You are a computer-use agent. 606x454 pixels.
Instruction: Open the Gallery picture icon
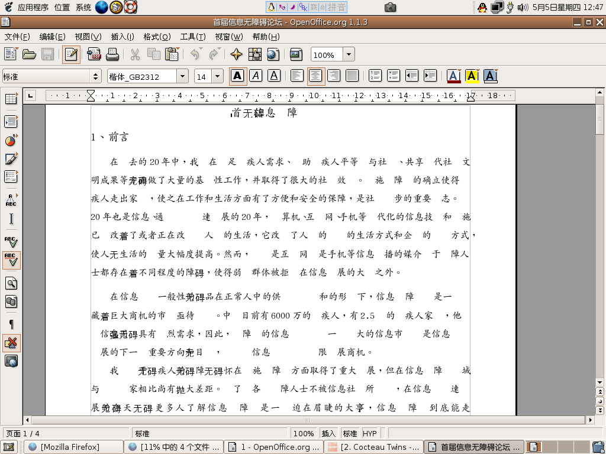click(x=296, y=54)
